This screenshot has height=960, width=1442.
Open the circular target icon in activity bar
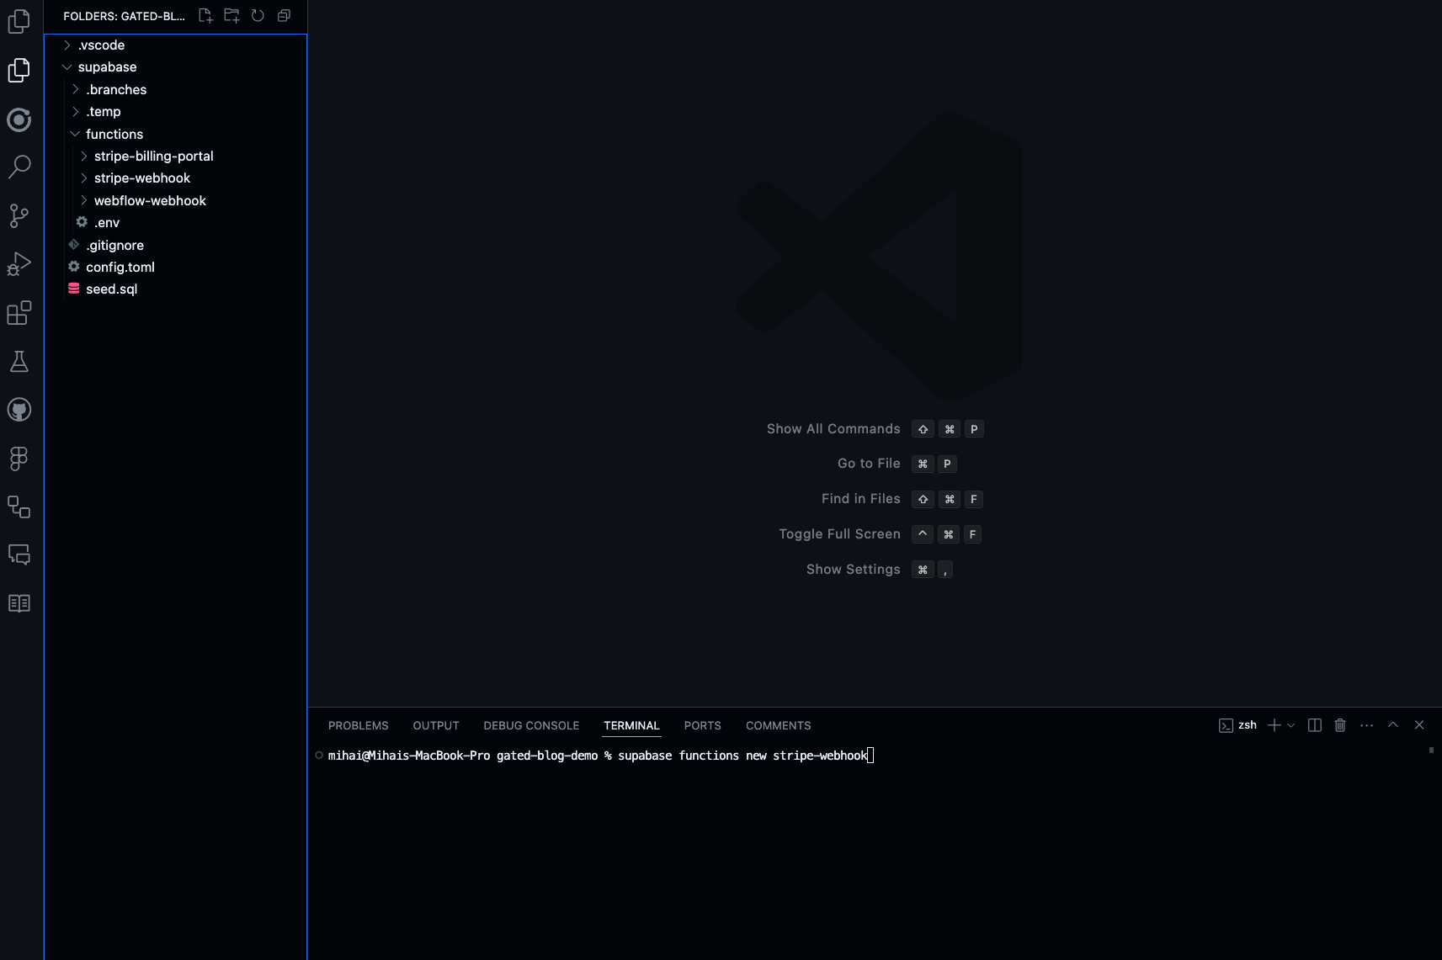[19, 119]
